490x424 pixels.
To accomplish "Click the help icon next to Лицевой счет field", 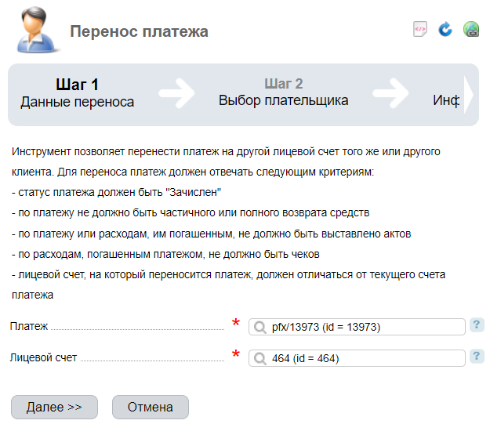I will tap(477, 356).
